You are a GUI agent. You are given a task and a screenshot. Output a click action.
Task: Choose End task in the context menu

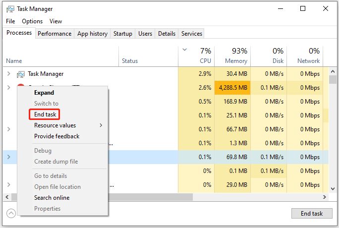(x=45, y=114)
